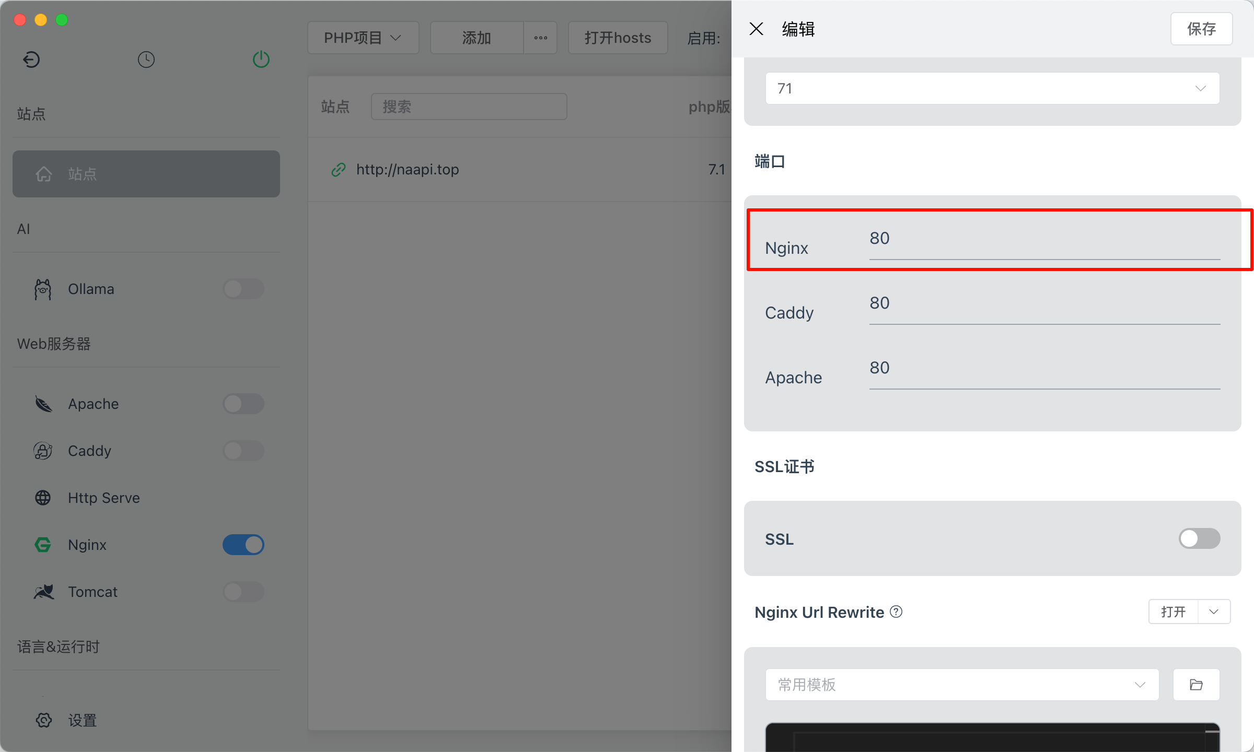This screenshot has height=752, width=1254.
Task: Click the 添加 button
Action: pos(477,38)
